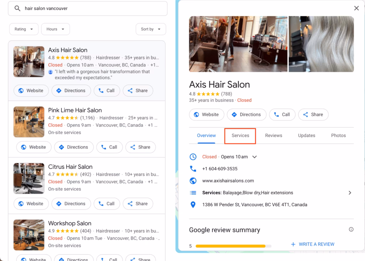Viewport: 365px width, 261px height.
Task: Click Share icon for Pink Lime Hair Salon
Action: [133, 147]
